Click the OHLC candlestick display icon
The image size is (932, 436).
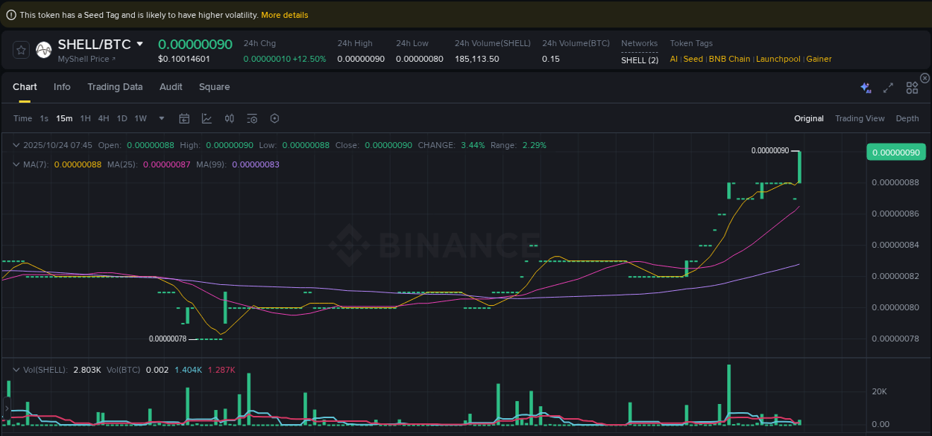point(229,118)
